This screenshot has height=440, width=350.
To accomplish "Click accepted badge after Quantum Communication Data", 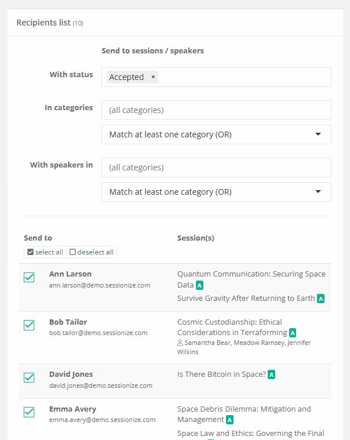I will pyautogui.click(x=199, y=285).
